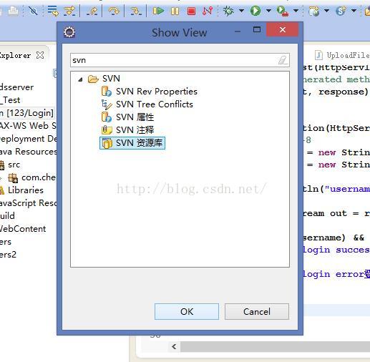
Task: Select the SVN folder in the tree
Action: coord(111,79)
